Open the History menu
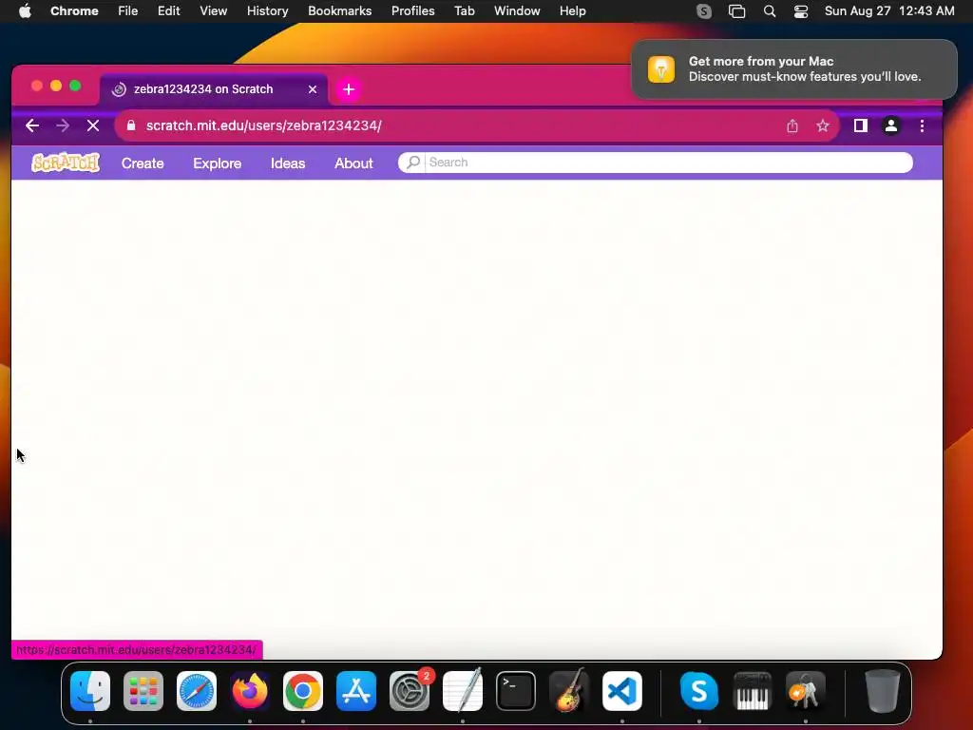Viewport: 973px width, 730px height. click(x=267, y=11)
